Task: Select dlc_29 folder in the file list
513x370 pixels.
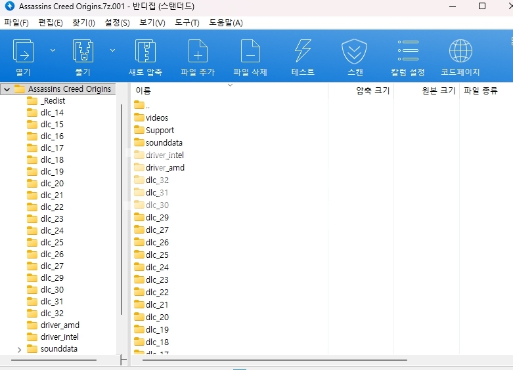Action: click(x=152, y=217)
